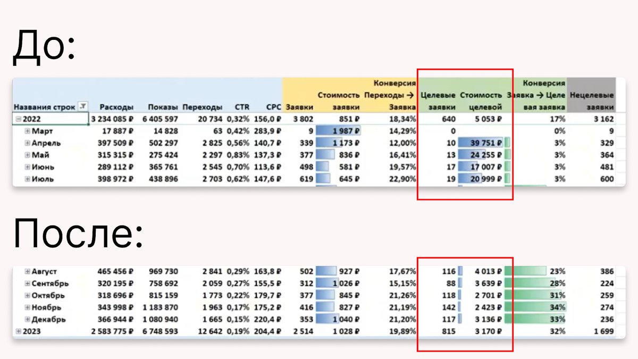Viewport: 638px width, 359px height.
Task: Select the Показы column header
Action: pyautogui.click(x=163, y=107)
